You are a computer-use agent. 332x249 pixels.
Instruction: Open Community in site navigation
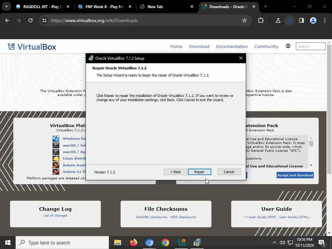pyautogui.click(x=266, y=46)
